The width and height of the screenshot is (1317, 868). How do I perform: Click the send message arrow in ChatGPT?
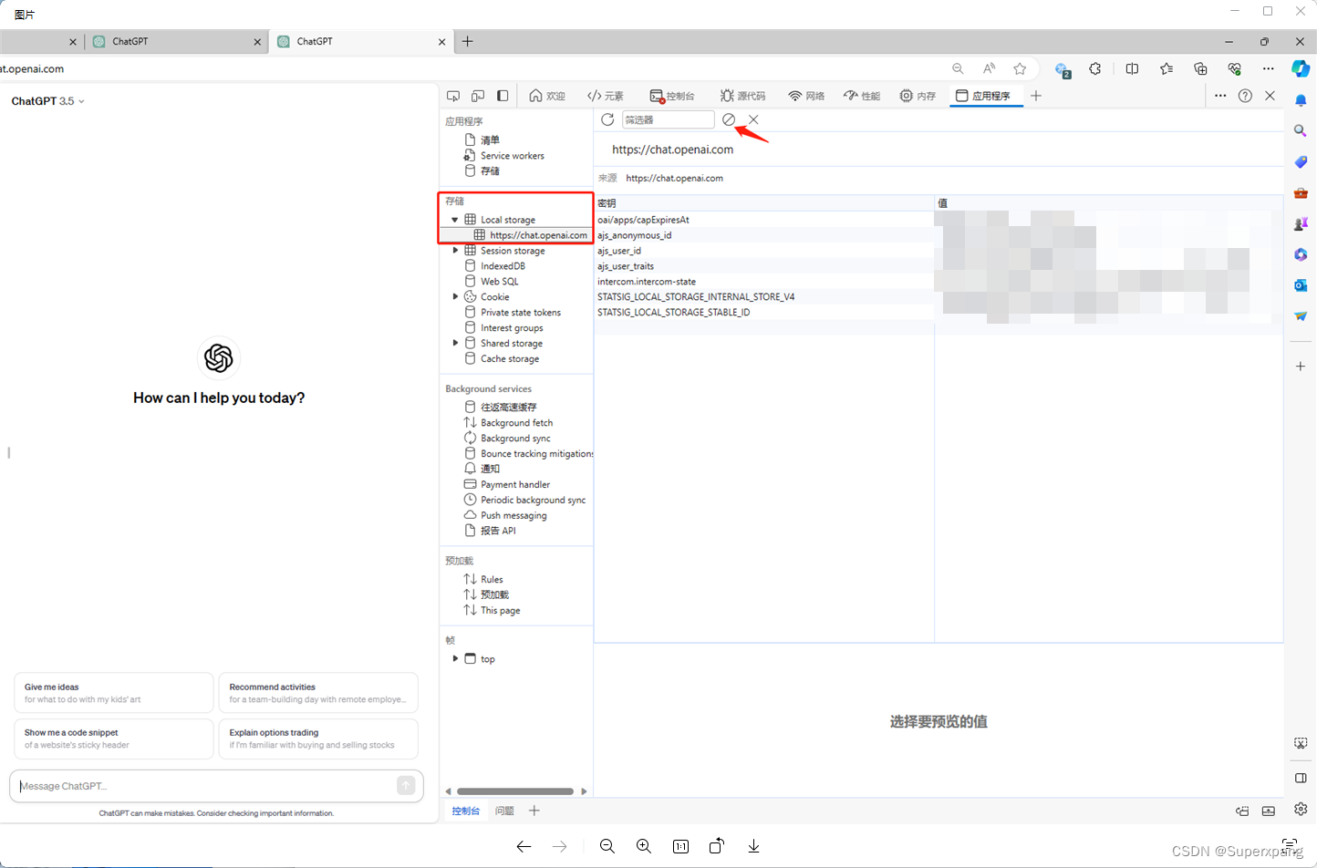(406, 785)
